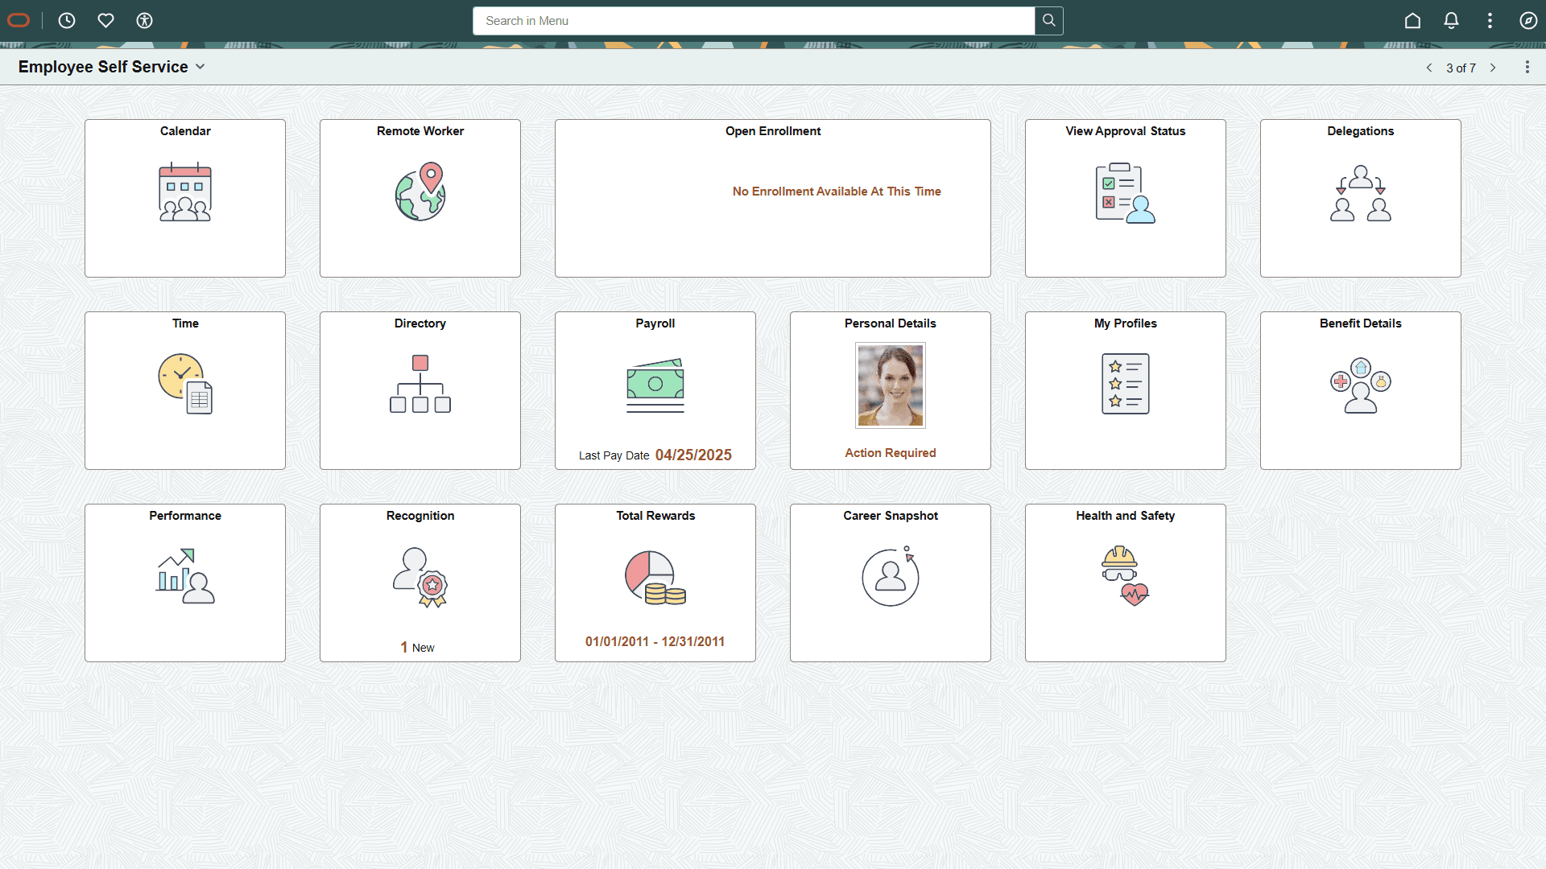
Task: Open the Career Snapshot tile
Action: coord(890,582)
